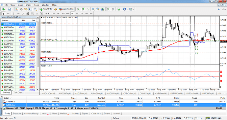Select the trendline drawing tool
This screenshot has height=120, width=227.
(x=23, y=13)
